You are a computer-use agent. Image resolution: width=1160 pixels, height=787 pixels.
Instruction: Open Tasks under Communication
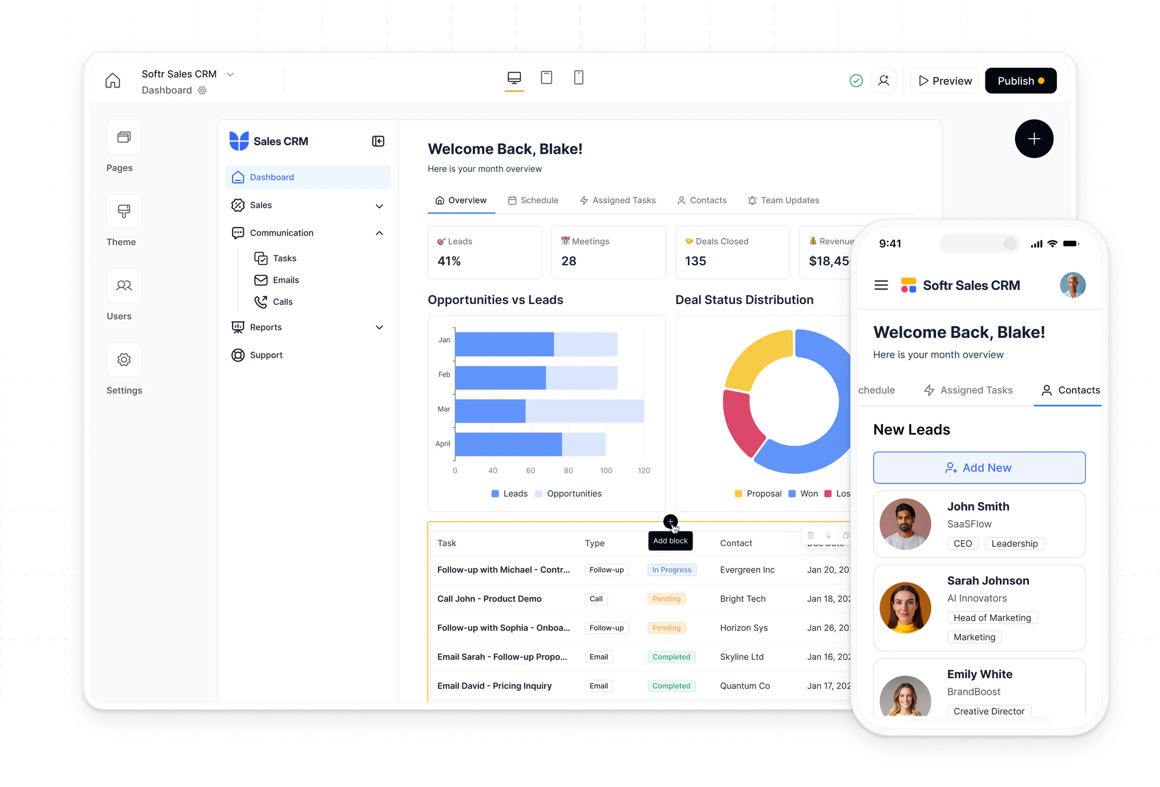tap(275, 258)
